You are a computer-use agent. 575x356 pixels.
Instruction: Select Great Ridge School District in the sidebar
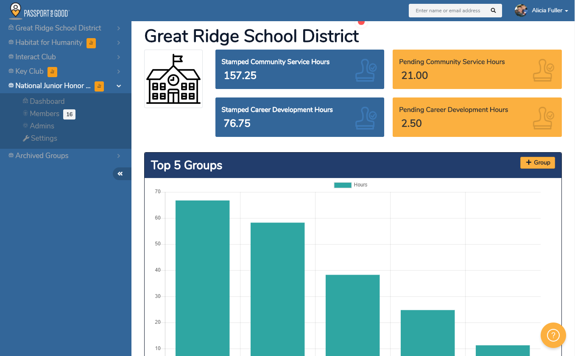coord(58,28)
